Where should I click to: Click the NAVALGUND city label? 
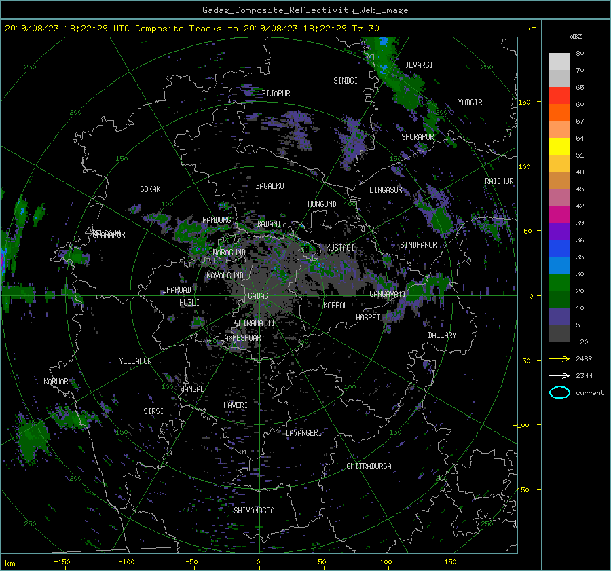tap(225, 276)
